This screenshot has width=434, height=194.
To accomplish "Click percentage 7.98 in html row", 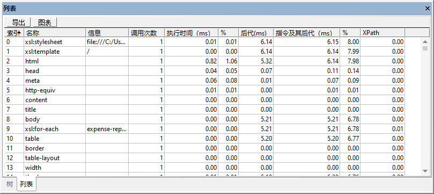I will [x=353, y=61].
